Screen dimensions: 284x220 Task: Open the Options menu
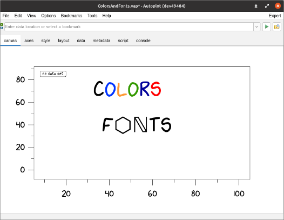click(49, 16)
